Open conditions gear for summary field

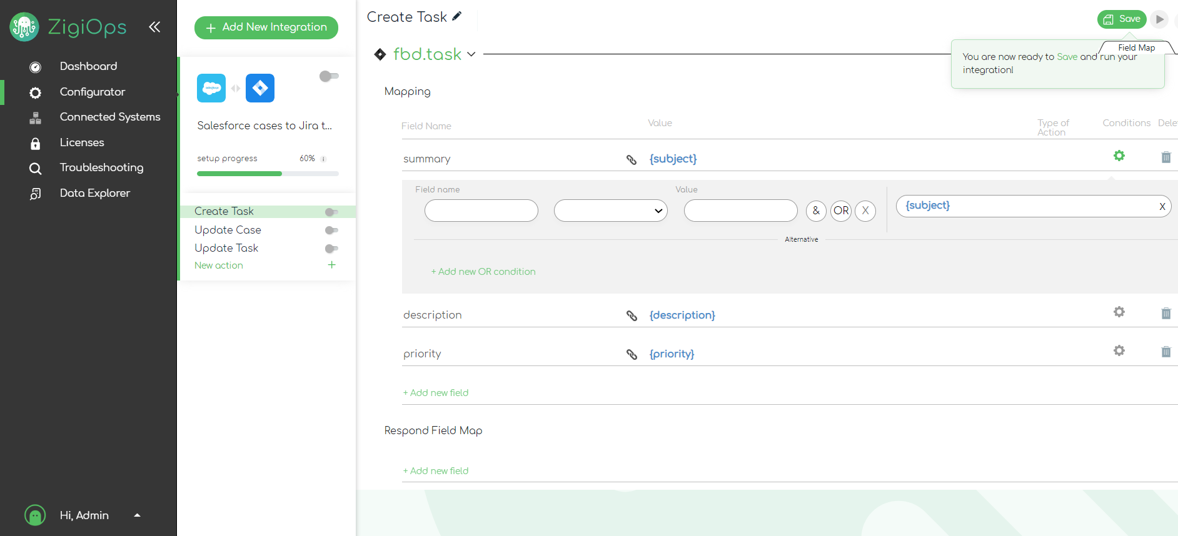(x=1119, y=156)
